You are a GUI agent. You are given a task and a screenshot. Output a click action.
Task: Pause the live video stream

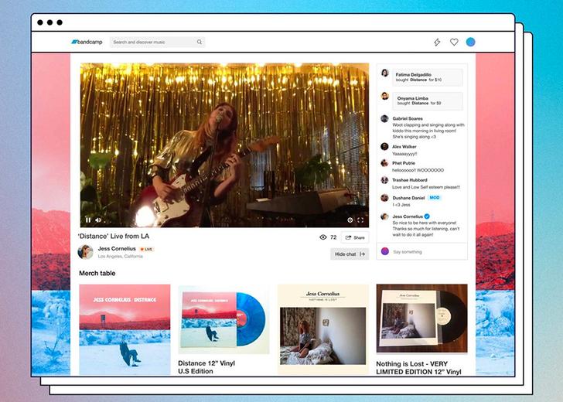tap(88, 220)
